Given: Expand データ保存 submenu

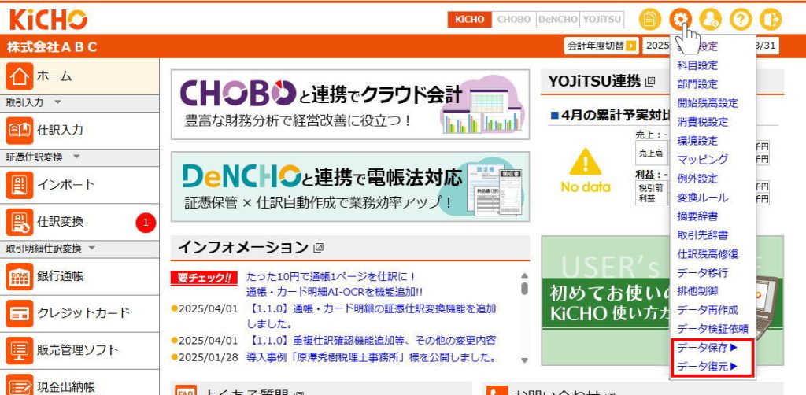Looking at the screenshot, I should point(708,348).
